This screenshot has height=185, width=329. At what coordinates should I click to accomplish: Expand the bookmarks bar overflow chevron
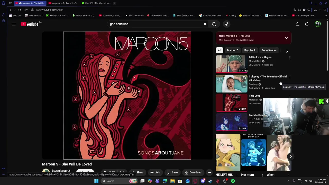[x=326, y=15]
